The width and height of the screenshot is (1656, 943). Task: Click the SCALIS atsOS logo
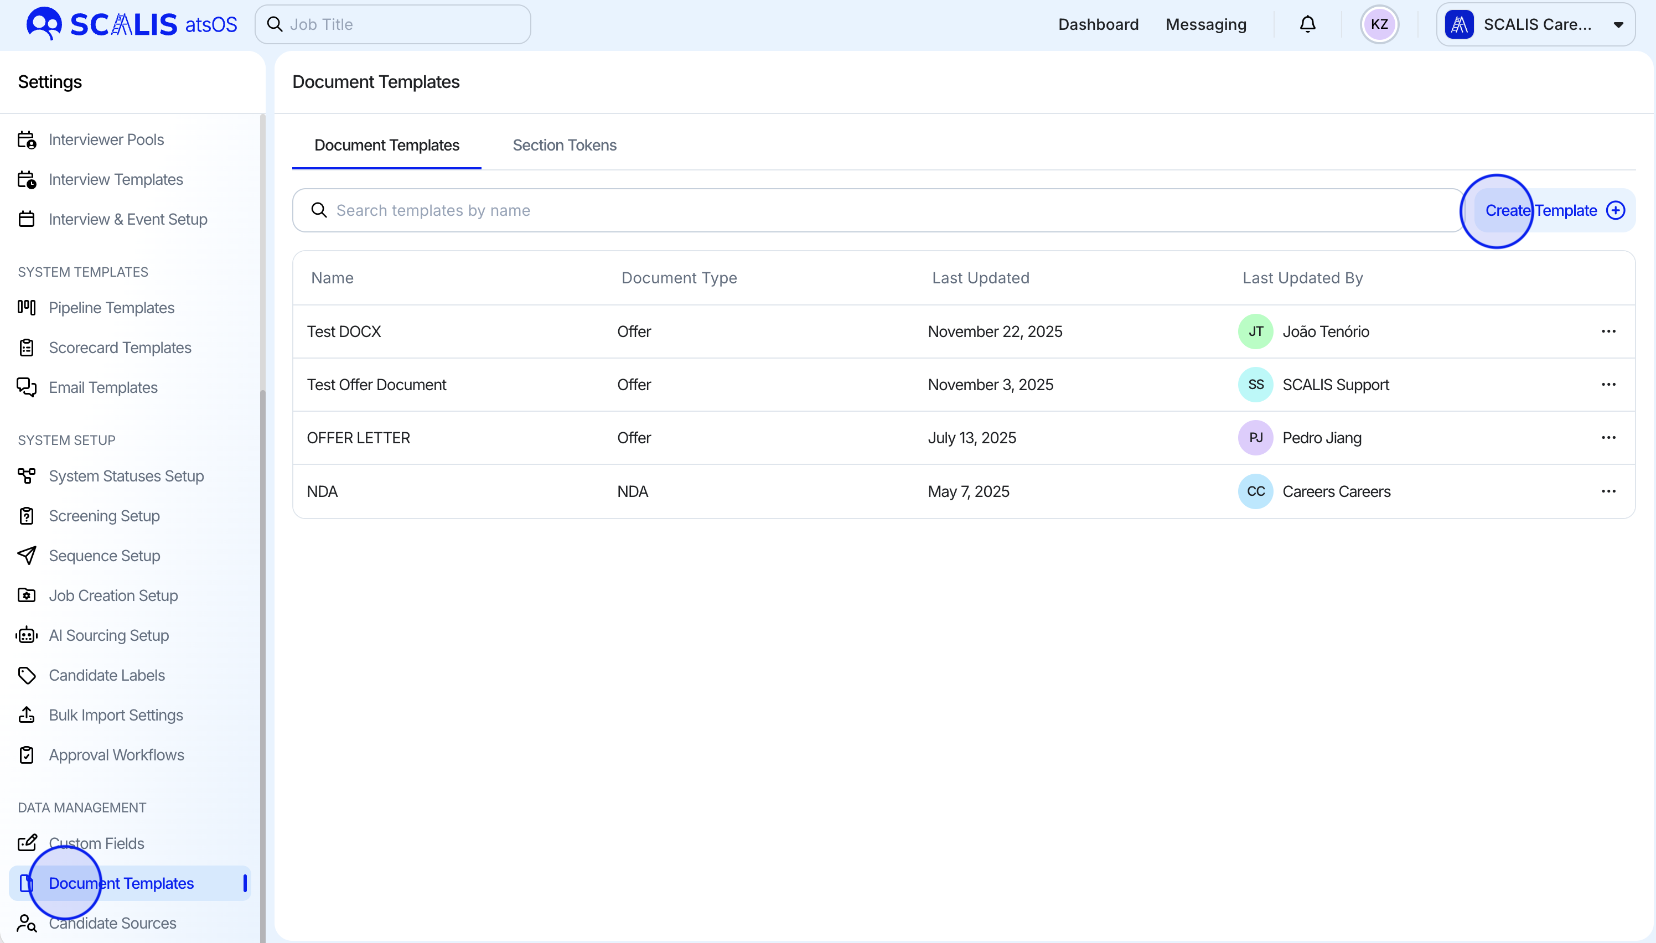pyautogui.click(x=132, y=24)
